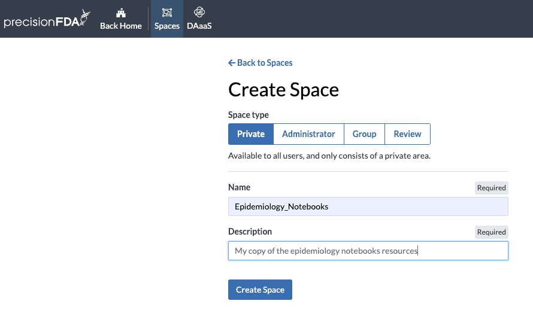Go to the DAaaS nav label
533x313 pixels.
pos(199,26)
